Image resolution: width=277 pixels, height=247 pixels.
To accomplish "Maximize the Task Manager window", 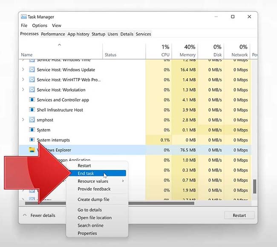I will click(x=233, y=17).
